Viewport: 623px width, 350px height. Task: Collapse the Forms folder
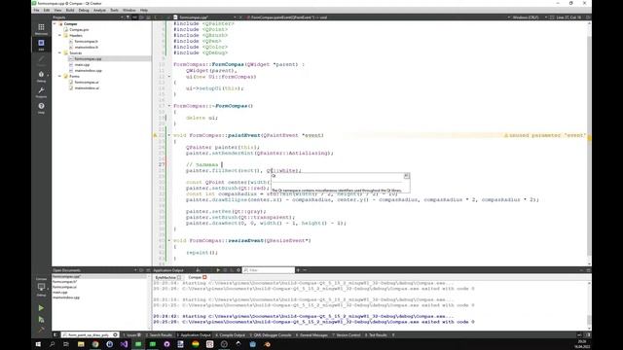pos(60,76)
